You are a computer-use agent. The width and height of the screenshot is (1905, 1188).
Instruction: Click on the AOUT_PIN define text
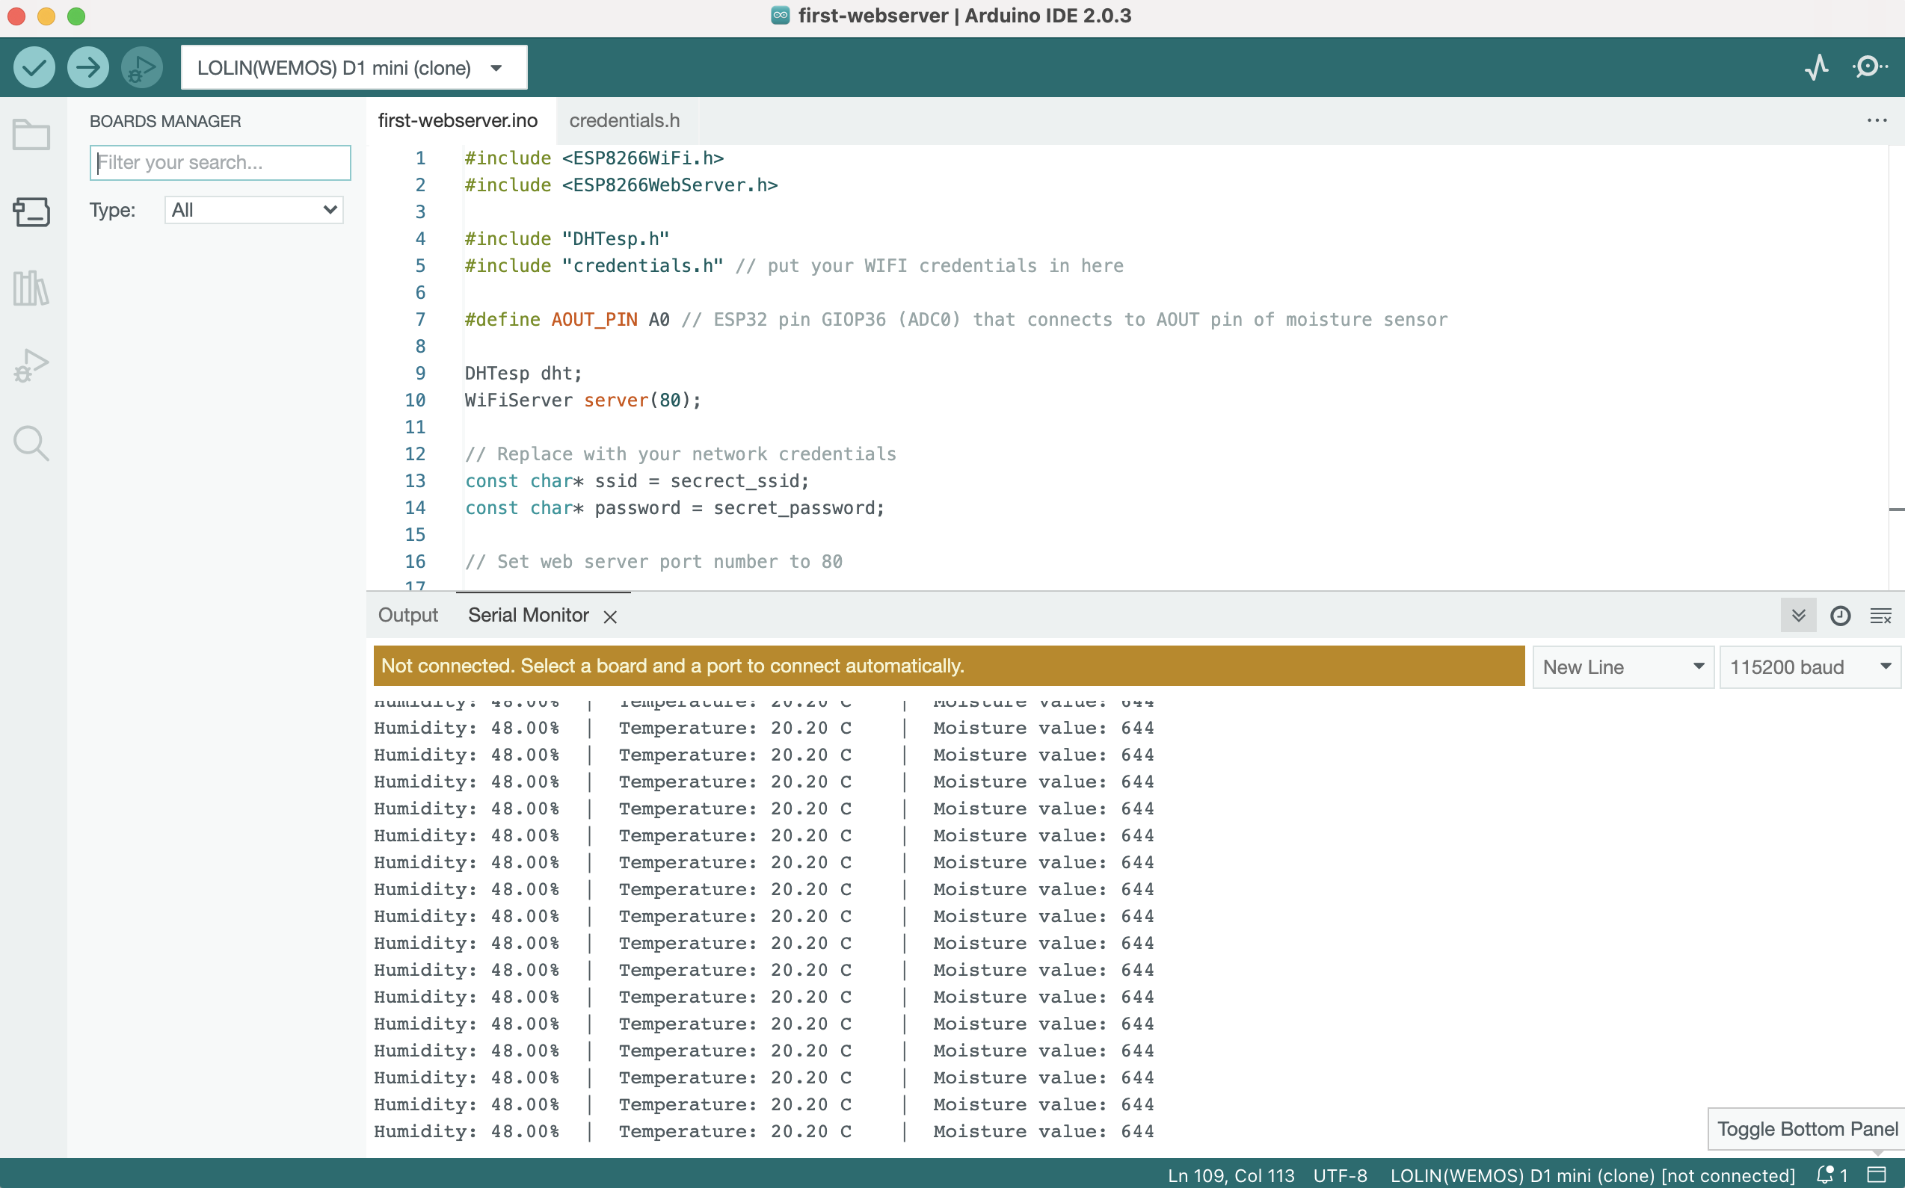pyautogui.click(x=594, y=320)
